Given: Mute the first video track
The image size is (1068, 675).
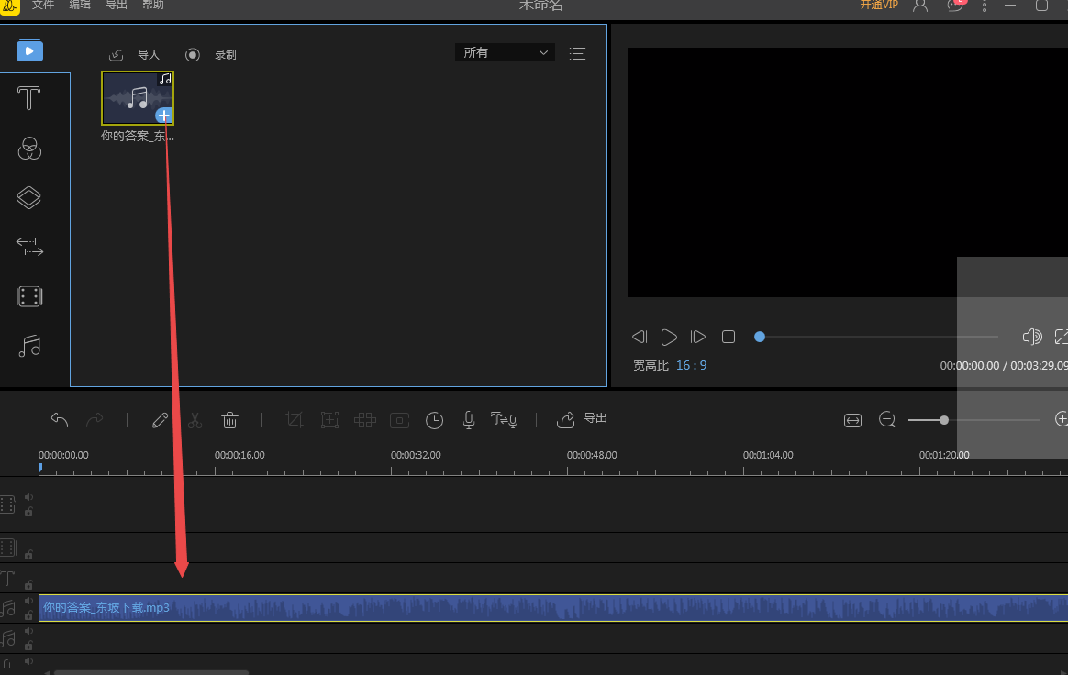Looking at the screenshot, I should click(28, 498).
